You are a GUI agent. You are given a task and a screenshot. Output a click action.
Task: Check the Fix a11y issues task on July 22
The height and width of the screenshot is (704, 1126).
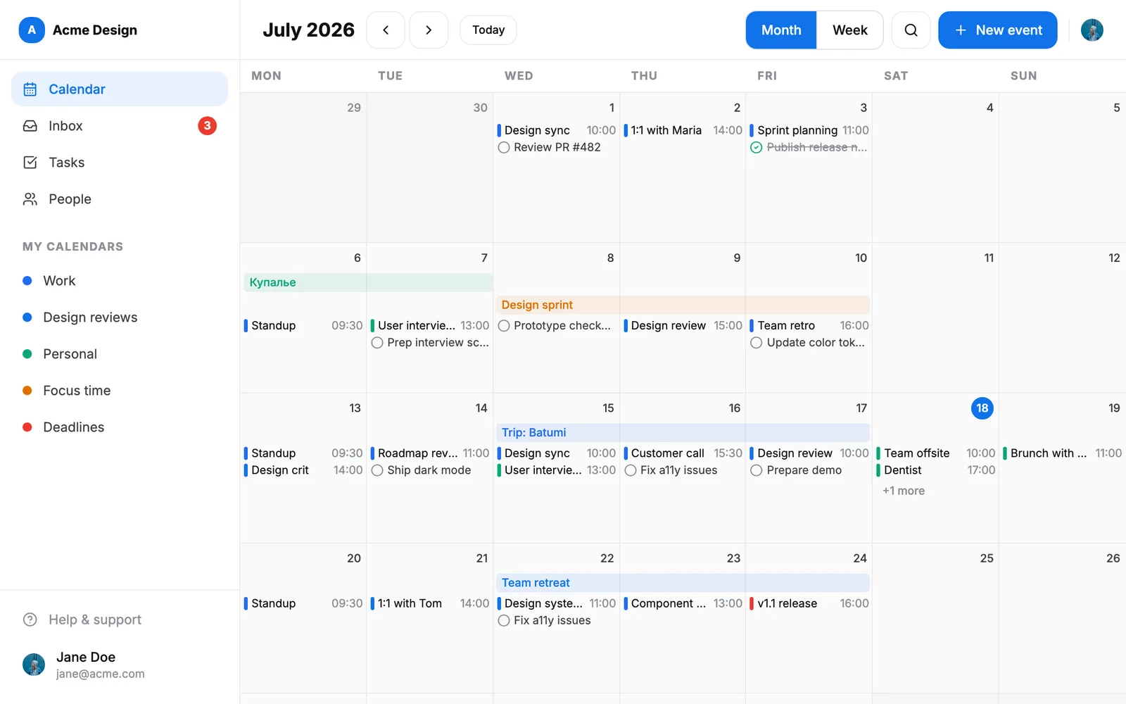click(504, 620)
